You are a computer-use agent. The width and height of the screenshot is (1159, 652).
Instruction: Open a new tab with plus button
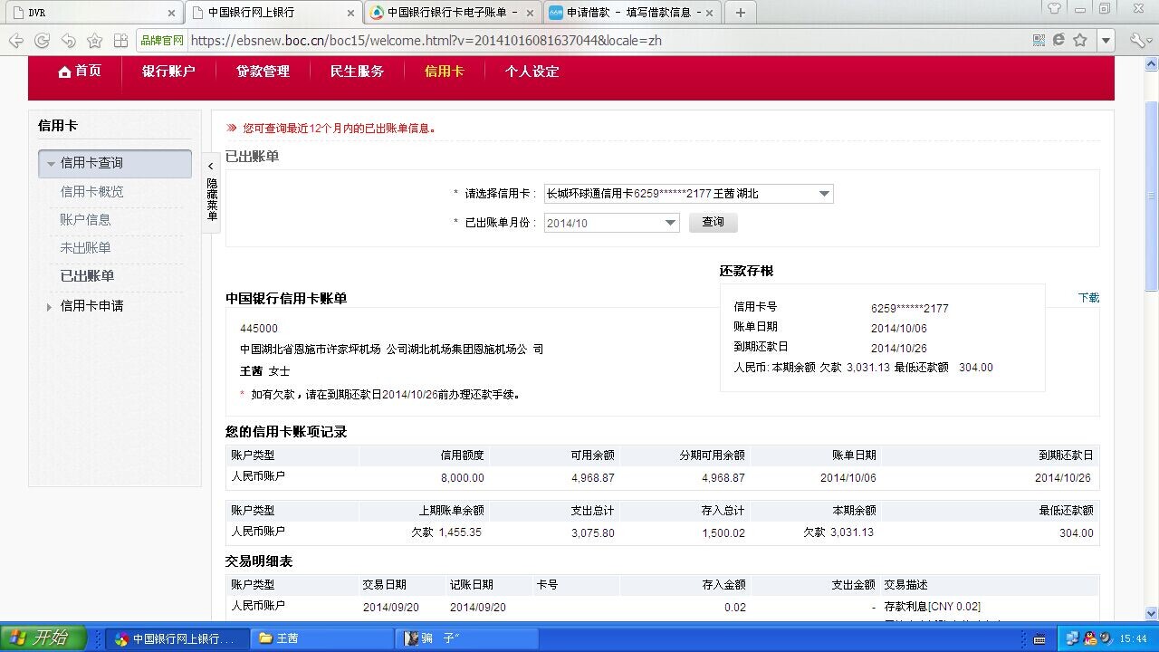[x=740, y=13]
